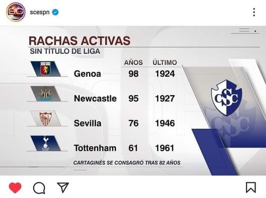Click the Cartaginés 82 años caption
266x198 pixels.
click(127, 163)
